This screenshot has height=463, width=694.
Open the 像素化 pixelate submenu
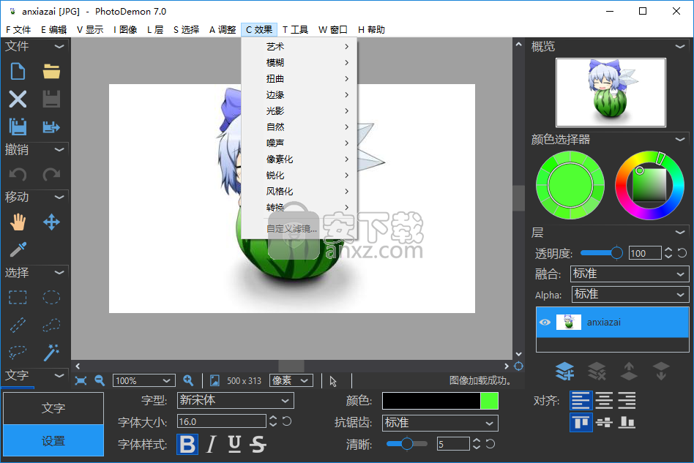tap(299, 159)
